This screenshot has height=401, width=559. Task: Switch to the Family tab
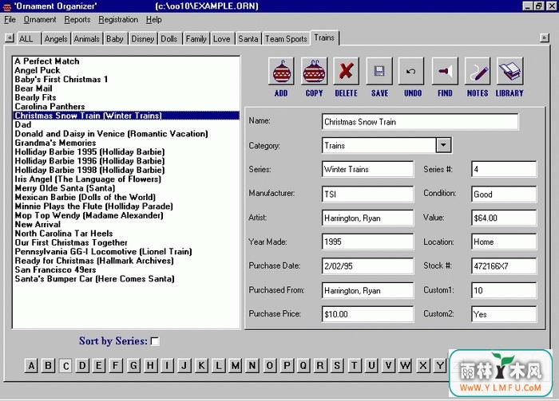196,39
